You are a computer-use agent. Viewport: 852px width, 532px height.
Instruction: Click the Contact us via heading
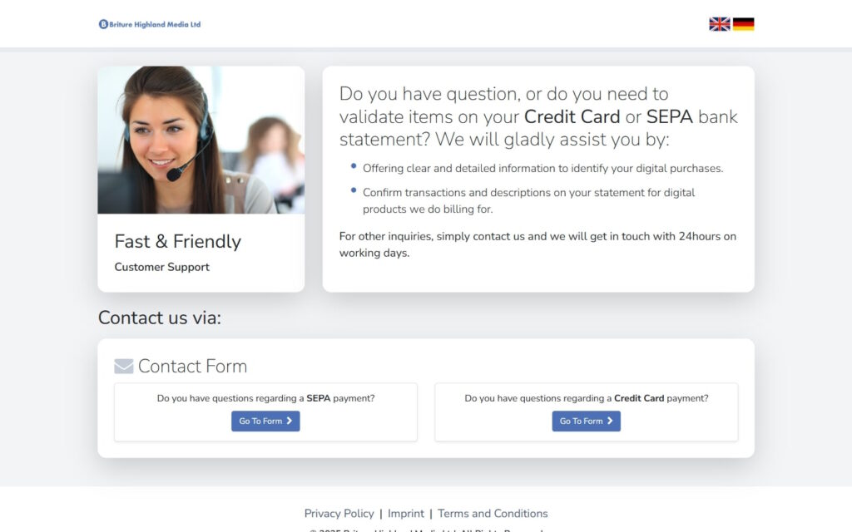coord(160,318)
